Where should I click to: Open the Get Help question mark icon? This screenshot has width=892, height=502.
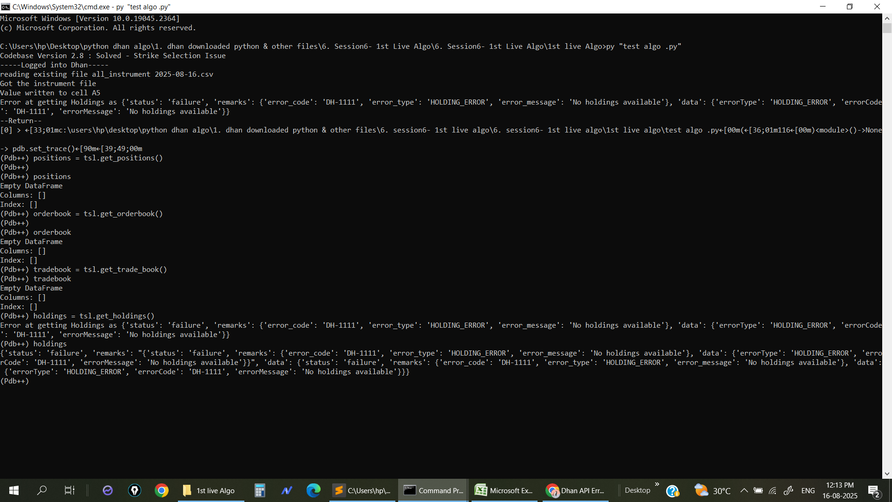(x=672, y=491)
